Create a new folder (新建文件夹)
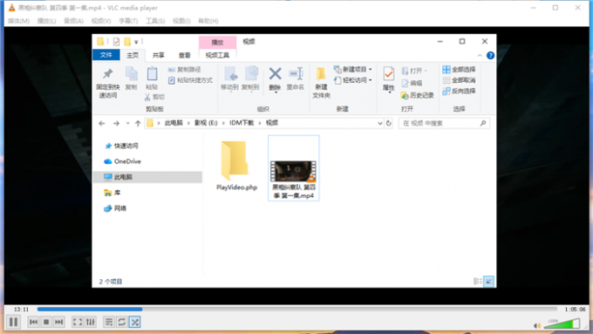The height and width of the screenshot is (334, 593). click(x=321, y=83)
